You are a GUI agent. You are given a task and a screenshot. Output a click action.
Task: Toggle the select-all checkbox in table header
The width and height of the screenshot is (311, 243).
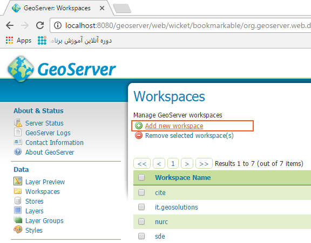point(141,177)
